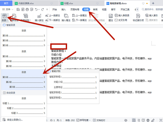
Task: Click the 插入尾注 insert endnote icon
Action: pyautogui.click(x=66, y=16)
